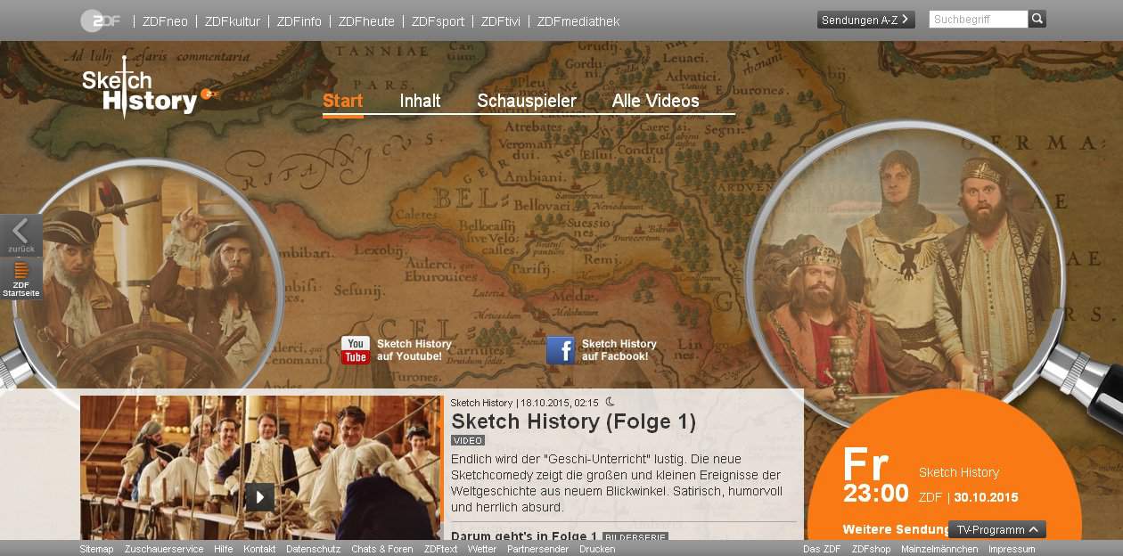Open Chats & Foren footer link

[x=382, y=549]
